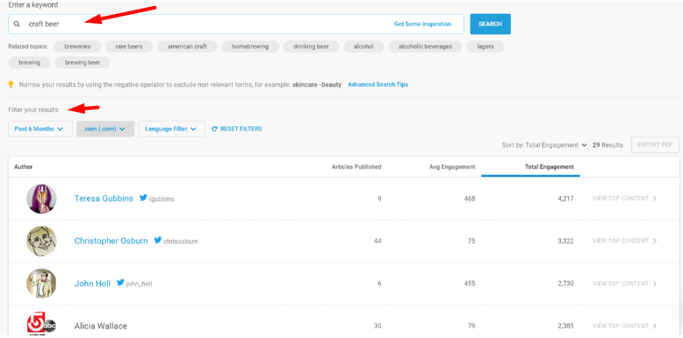Select the american craft topic chip
Viewport: 683px width, 338px height.
point(187,46)
